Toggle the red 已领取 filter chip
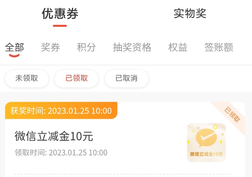 (76, 78)
